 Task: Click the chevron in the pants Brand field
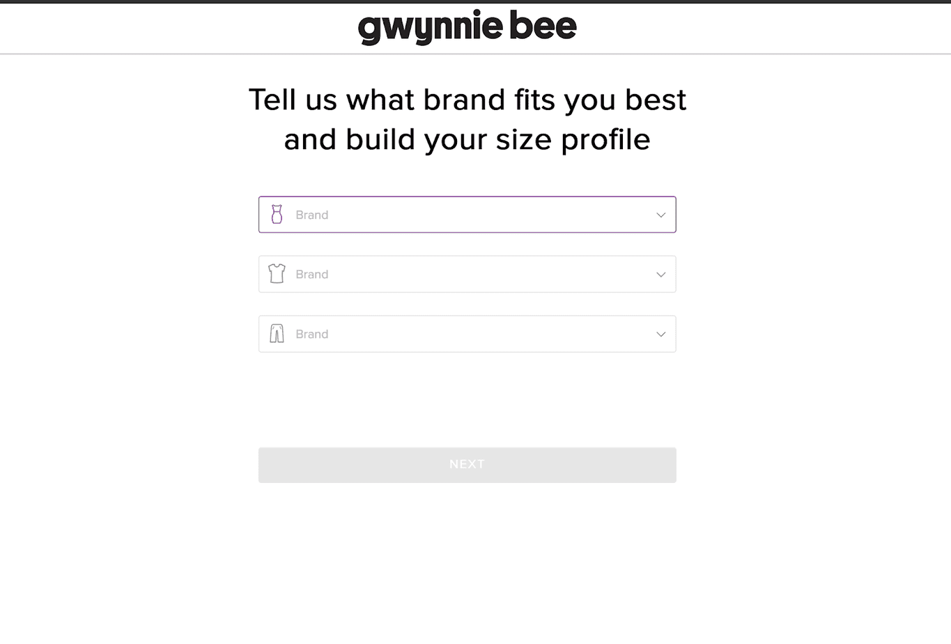tap(660, 334)
